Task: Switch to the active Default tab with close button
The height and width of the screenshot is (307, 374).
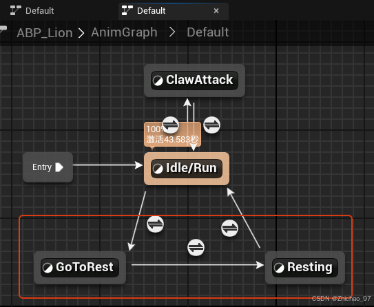Action: click(174, 11)
